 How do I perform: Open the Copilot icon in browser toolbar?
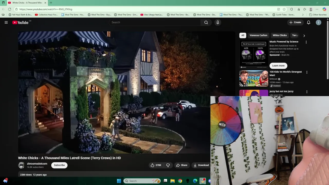click(x=324, y=9)
